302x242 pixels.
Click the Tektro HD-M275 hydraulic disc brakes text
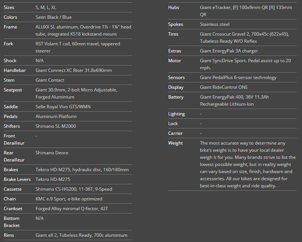pos(82,170)
